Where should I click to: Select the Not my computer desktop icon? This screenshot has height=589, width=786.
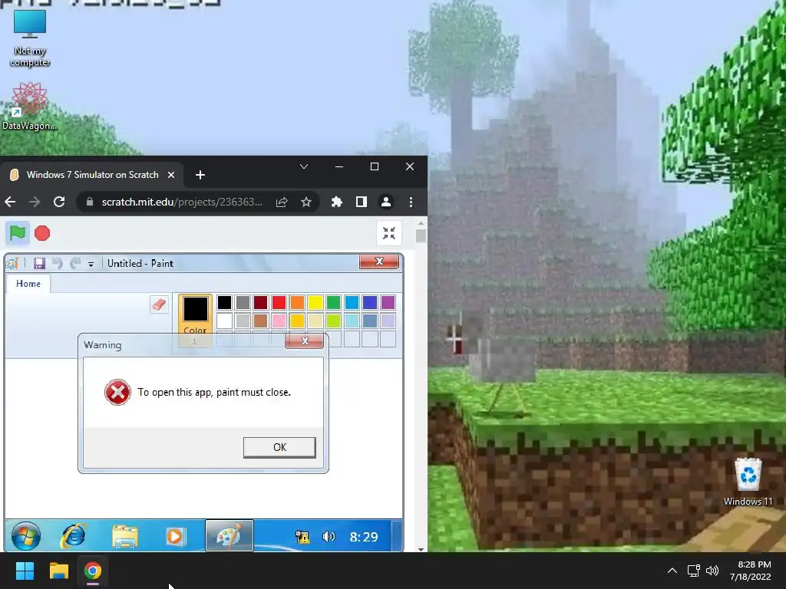tap(30, 38)
